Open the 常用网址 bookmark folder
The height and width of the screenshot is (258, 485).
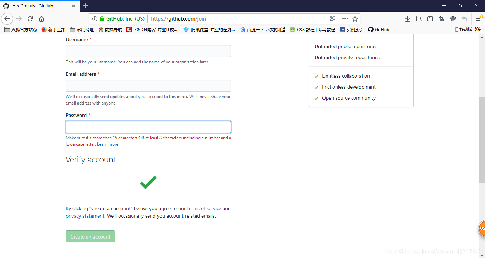tap(82, 29)
